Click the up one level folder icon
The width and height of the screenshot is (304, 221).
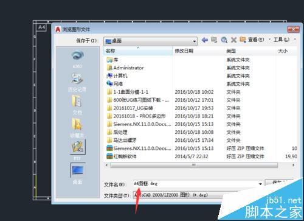pyautogui.click(x=214, y=40)
